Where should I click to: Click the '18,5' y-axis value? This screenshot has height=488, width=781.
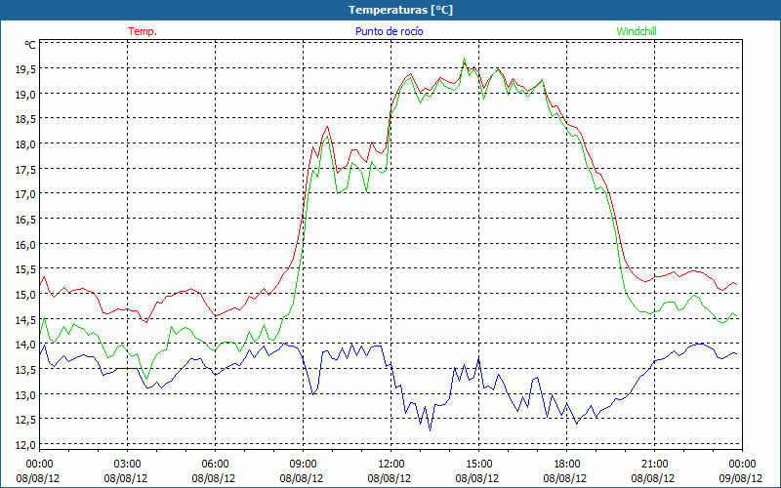[25, 119]
